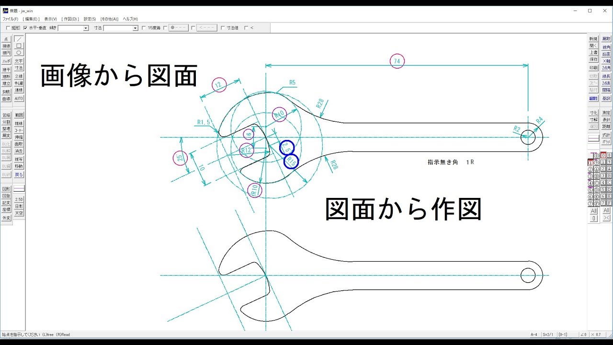The width and height of the screenshot is (613, 345).
Task: Select the straight line tool icon
Action: point(19,39)
